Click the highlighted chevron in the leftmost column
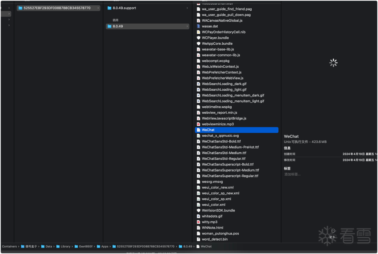Screen dimensions: 378x254 [x=9, y=14]
